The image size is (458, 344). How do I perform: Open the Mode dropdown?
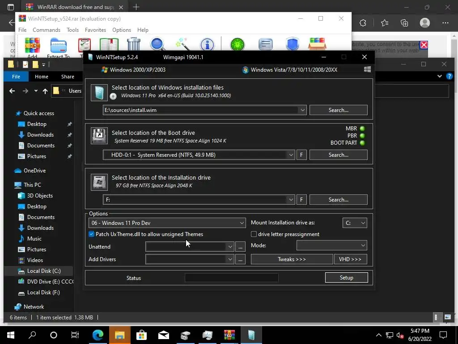coord(331,245)
